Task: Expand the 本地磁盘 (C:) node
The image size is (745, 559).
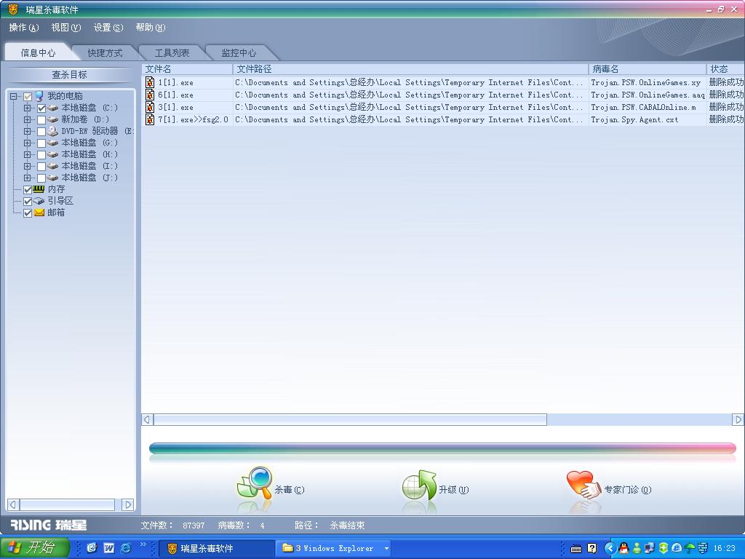Action: pyautogui.click(x=27, y=108)
